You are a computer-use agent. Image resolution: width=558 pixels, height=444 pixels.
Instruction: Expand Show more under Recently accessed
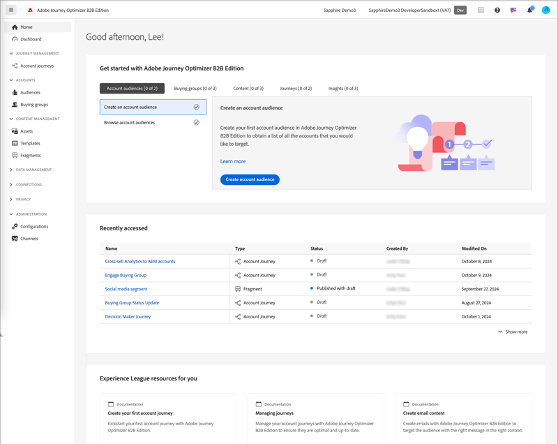pyautogui.click(x=513, y=332)
